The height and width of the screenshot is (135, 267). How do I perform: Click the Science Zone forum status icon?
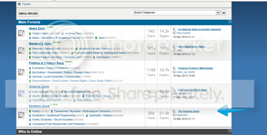pos(21,93)
